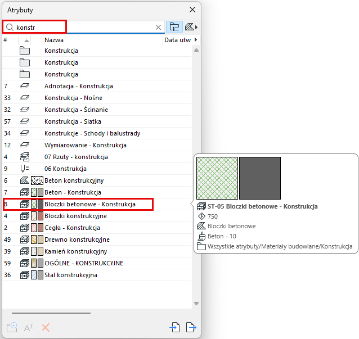Select layer 'Konstrukcja - Ścinanie'
This screenshot has height=339, width=359.
pos(97,110)
